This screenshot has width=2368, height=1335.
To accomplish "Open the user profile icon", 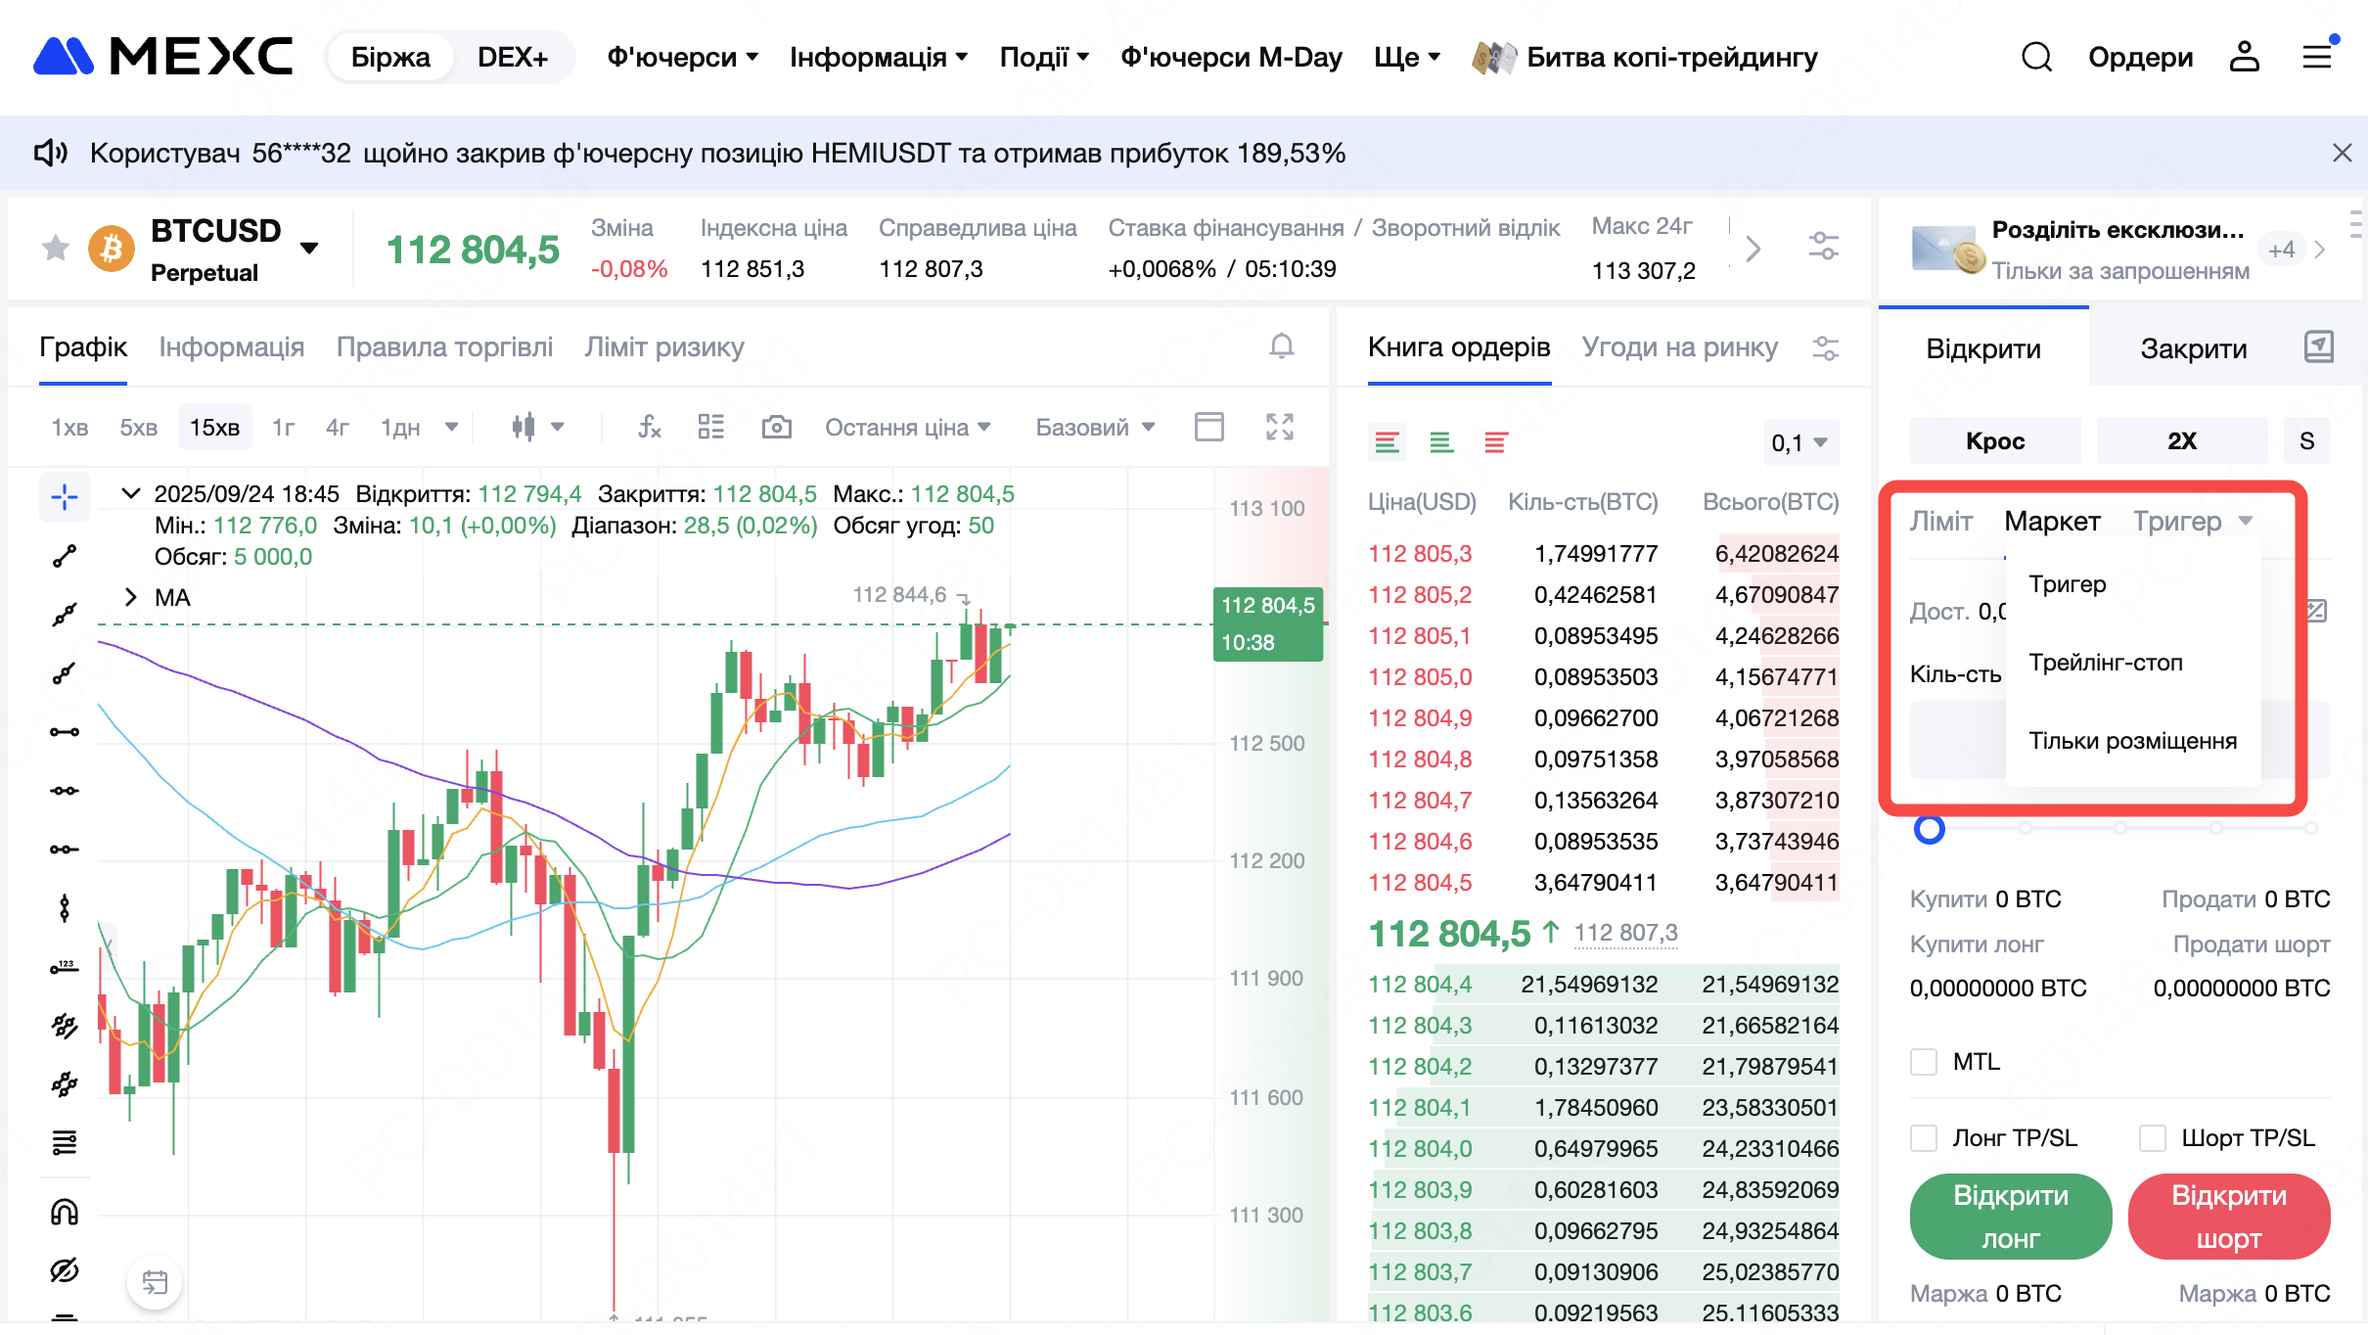I will [x=2244, y=57].
